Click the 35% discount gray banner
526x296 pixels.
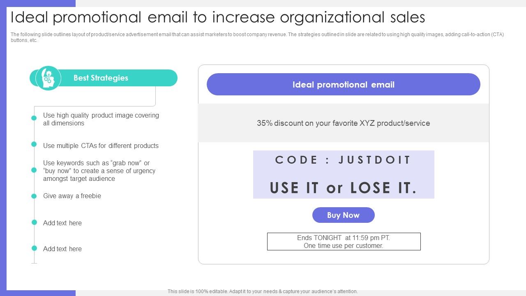click(344, 123)
